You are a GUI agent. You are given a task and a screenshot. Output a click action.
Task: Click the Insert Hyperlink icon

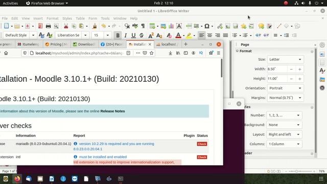click(x=220, y=26)
